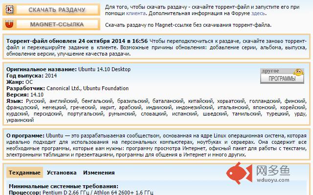Switch to the Техданные tab
This screenshot has width=313, height=195.
click(24, 173)
